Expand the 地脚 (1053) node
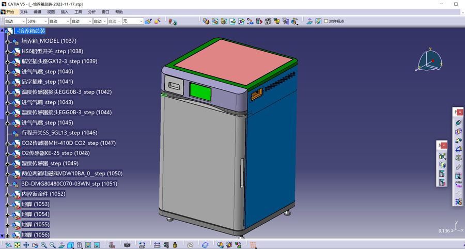This screenshot has height=249, width=465. click(8, 205)
